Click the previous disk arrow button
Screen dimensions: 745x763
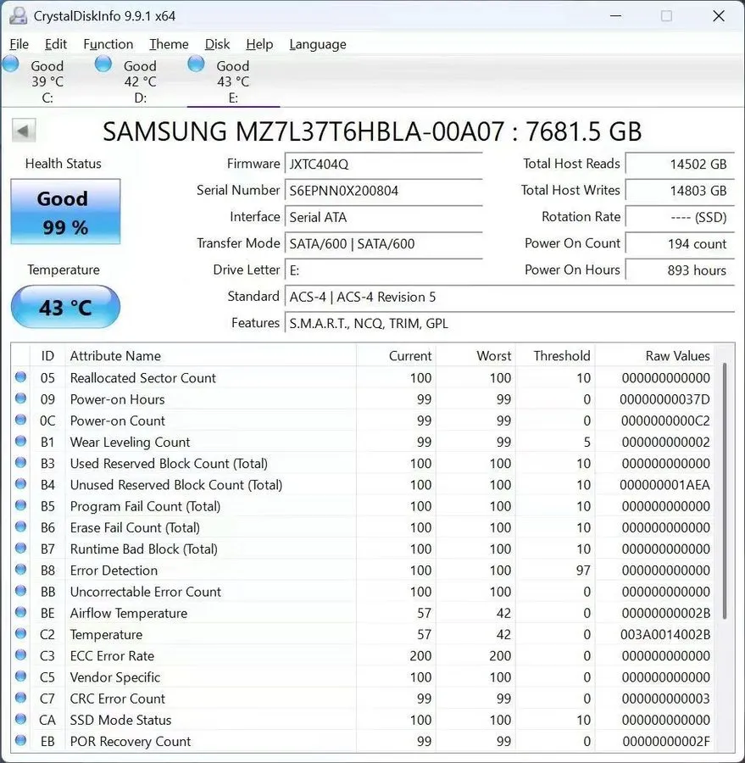[24, 131]
